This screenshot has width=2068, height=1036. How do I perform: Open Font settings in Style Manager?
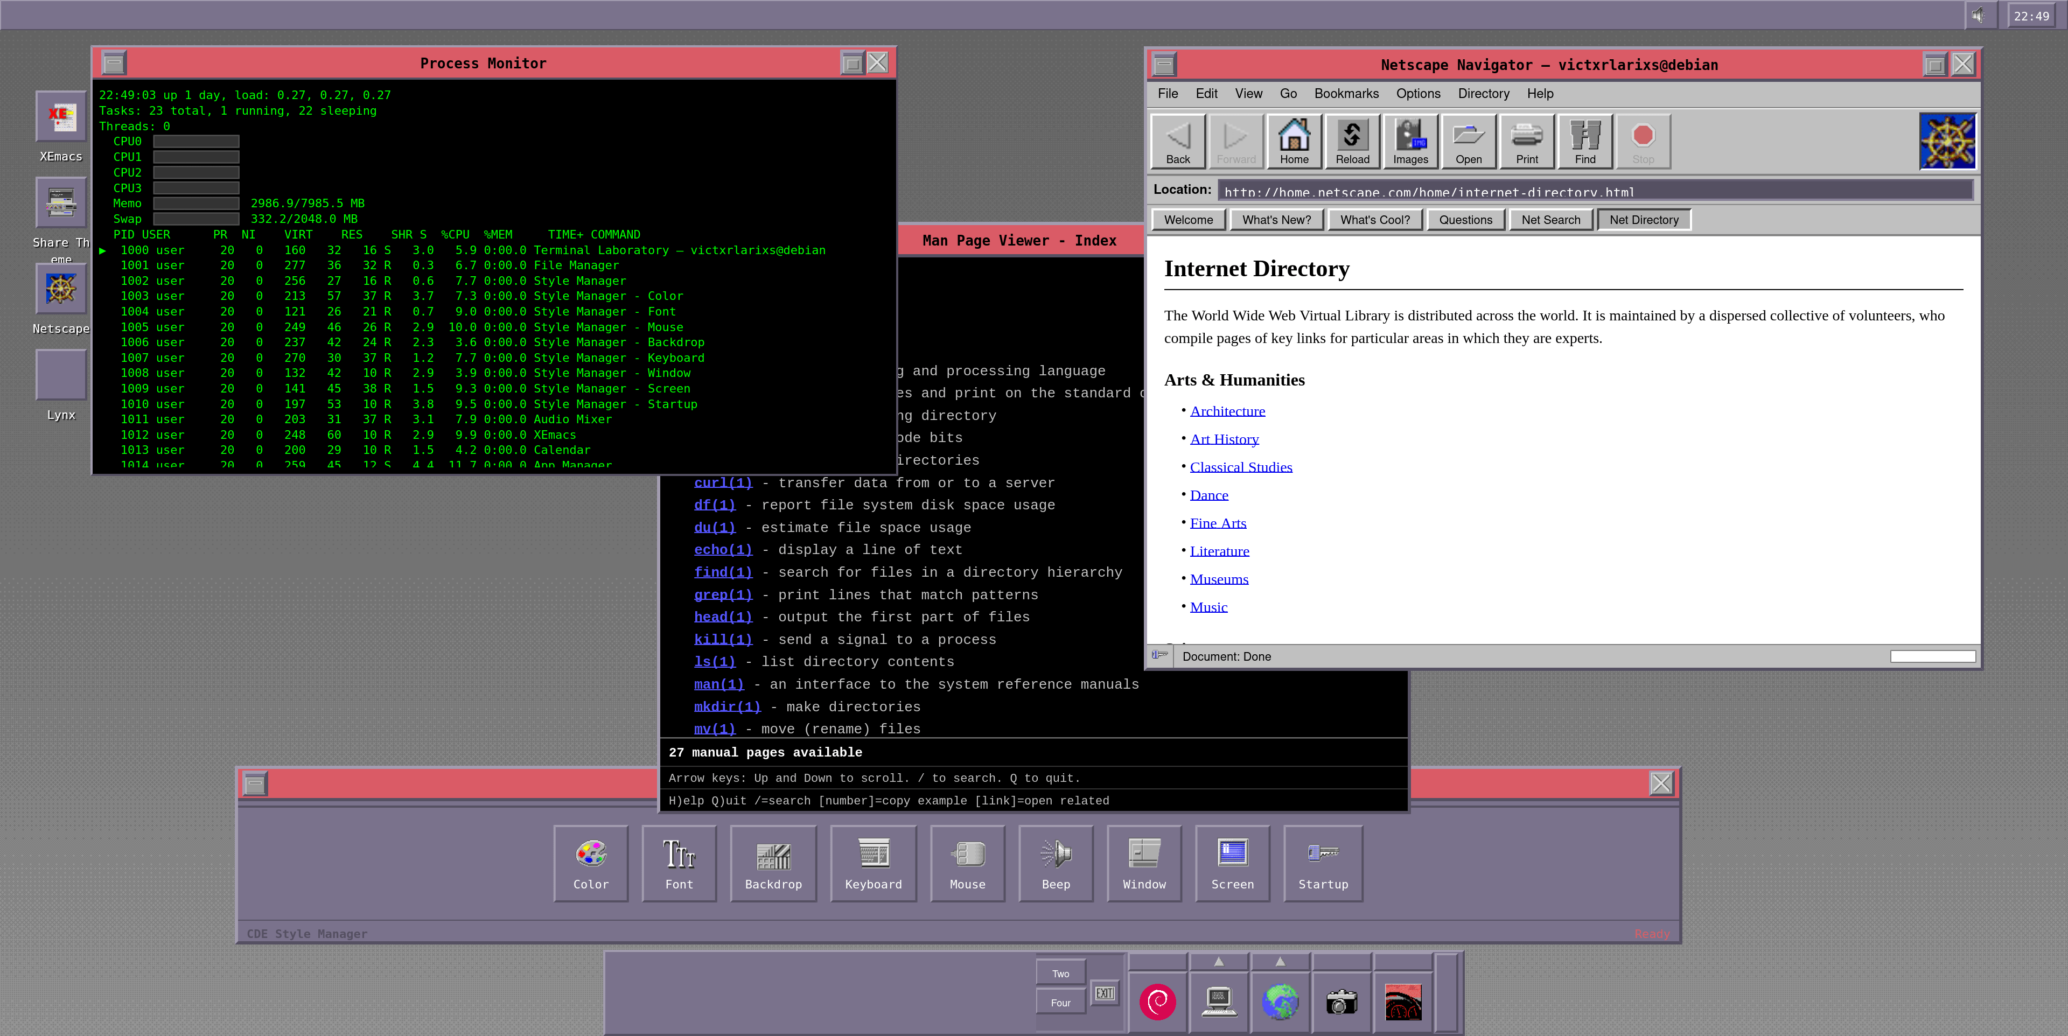coord(679,864)
